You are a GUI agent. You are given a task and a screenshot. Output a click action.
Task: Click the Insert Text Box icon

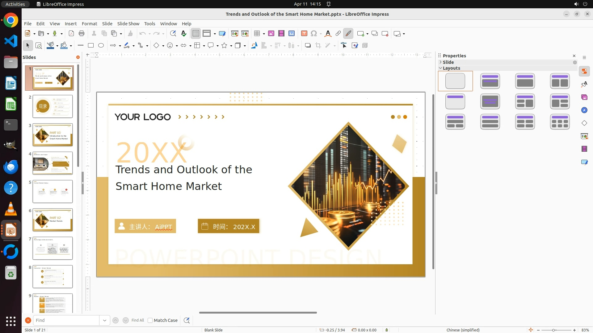pos(304,34)
